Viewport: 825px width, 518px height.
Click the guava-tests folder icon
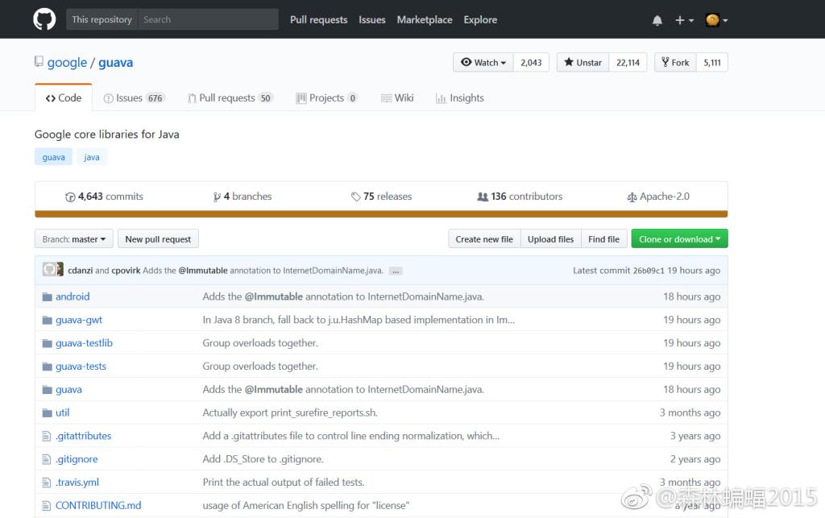(48, 367)
